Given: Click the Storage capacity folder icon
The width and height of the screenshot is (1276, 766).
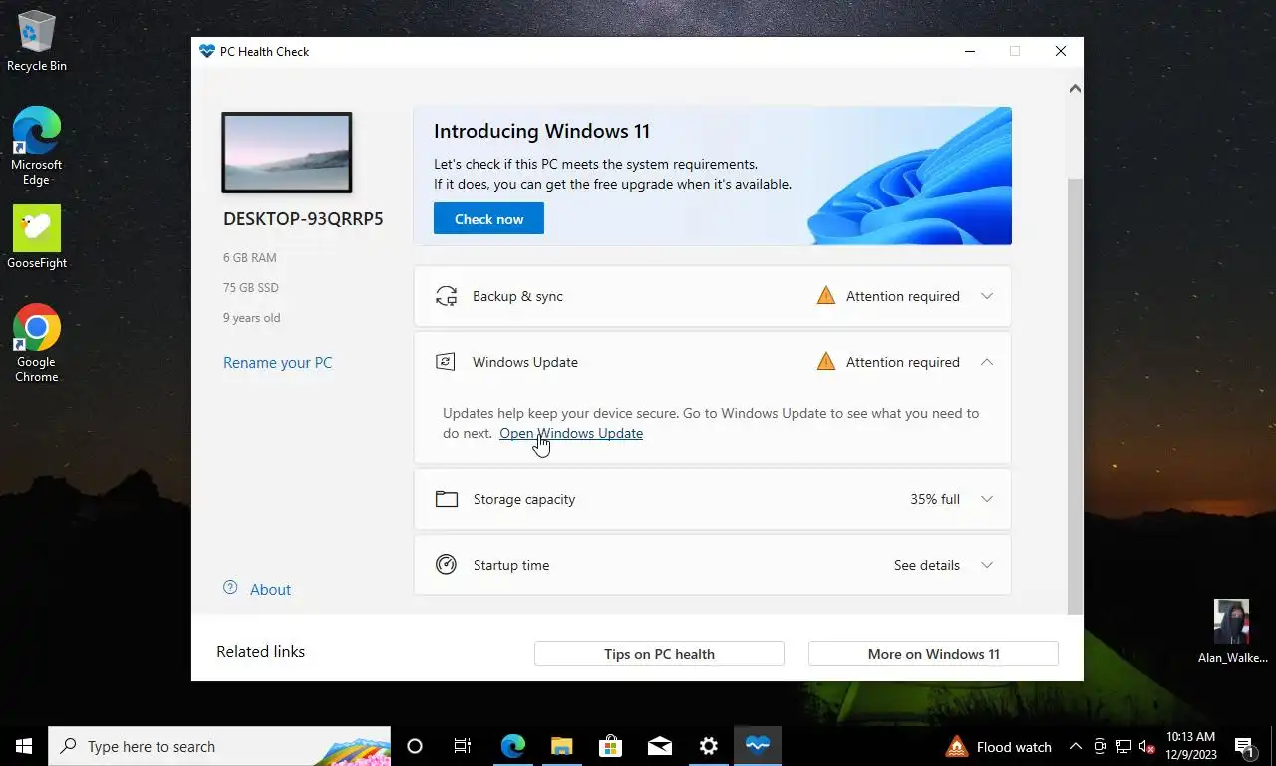Looking at the screenshot, I should (x=447, y=499).
